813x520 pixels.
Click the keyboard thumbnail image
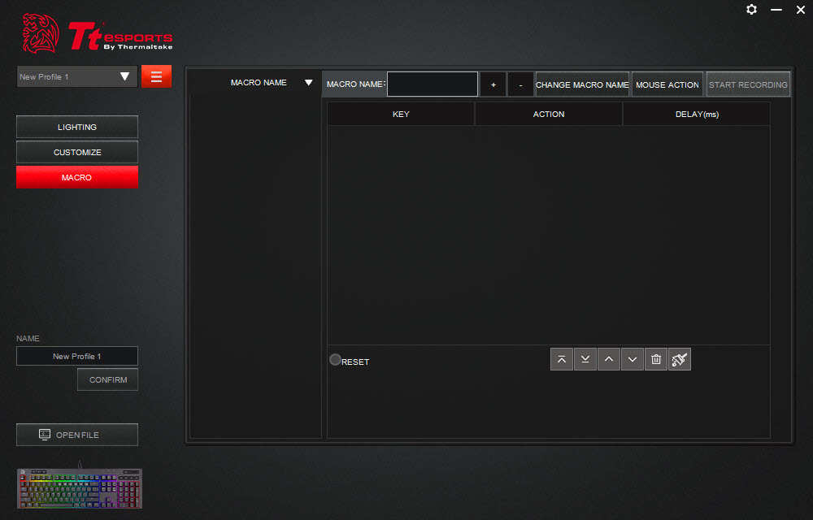[x=80, y=488]
